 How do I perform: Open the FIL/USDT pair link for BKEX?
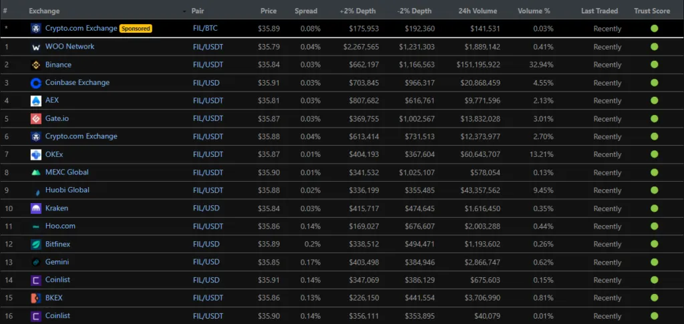coord(208,298)
